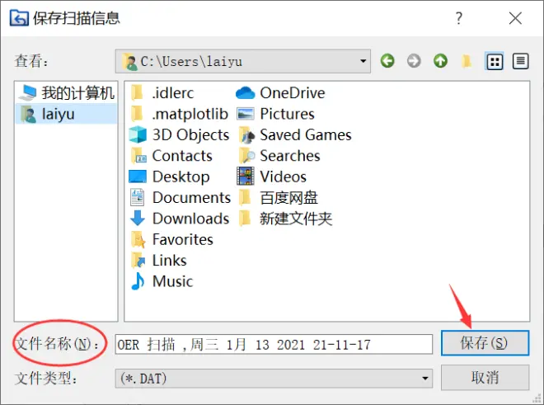Select the Contacts folder
544x405 pixels.
171,156
